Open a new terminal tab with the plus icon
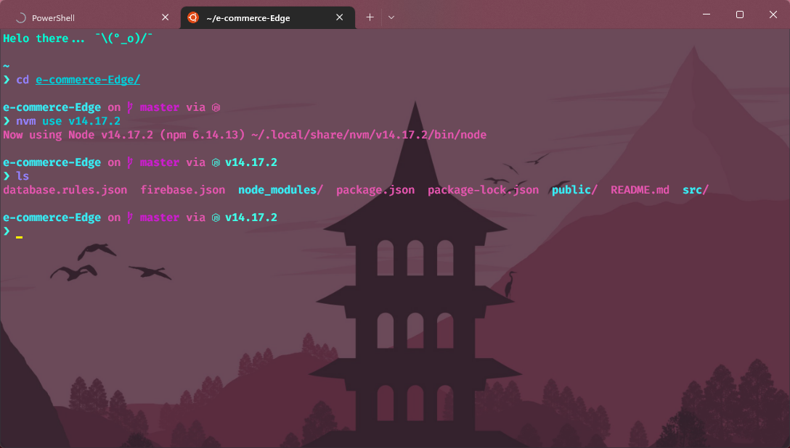The image size is (790, 448). coord(370,16)
